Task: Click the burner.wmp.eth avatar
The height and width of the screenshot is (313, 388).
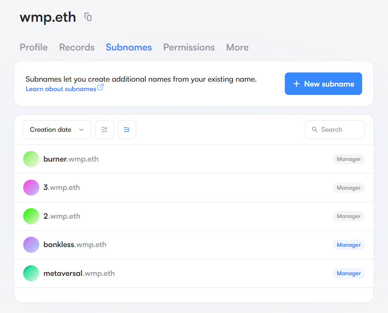Action: pyautogui.click(x=31, y=159)
